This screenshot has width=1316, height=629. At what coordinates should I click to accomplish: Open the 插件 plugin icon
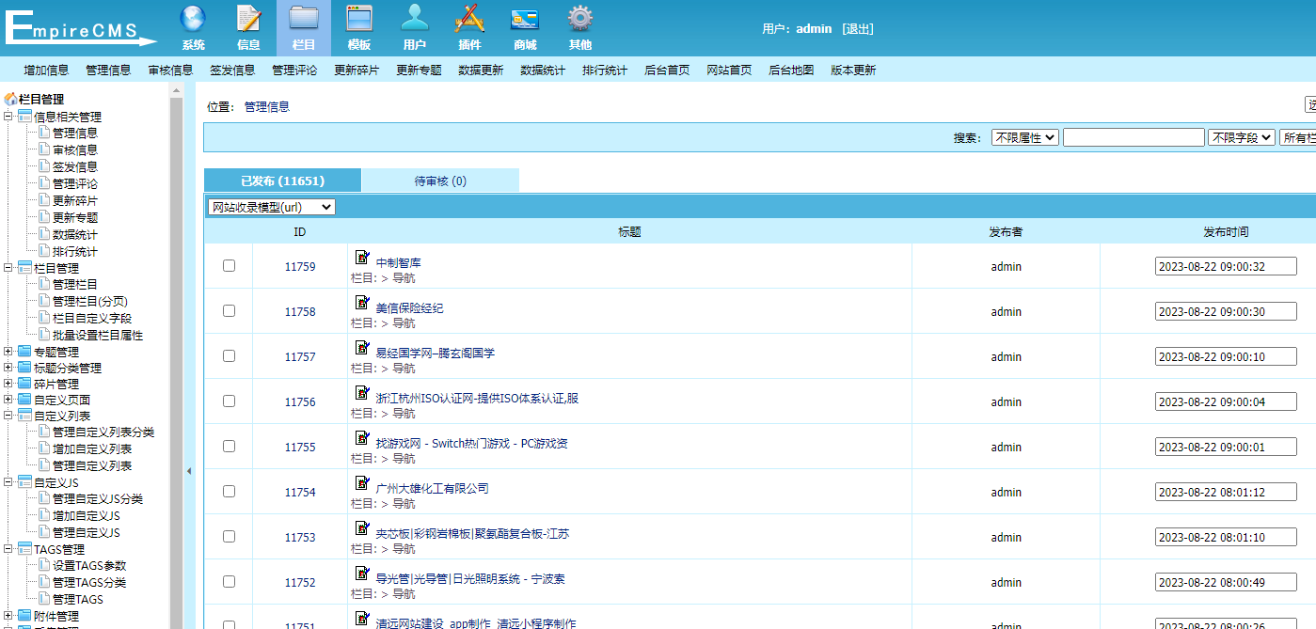(469, 18)
